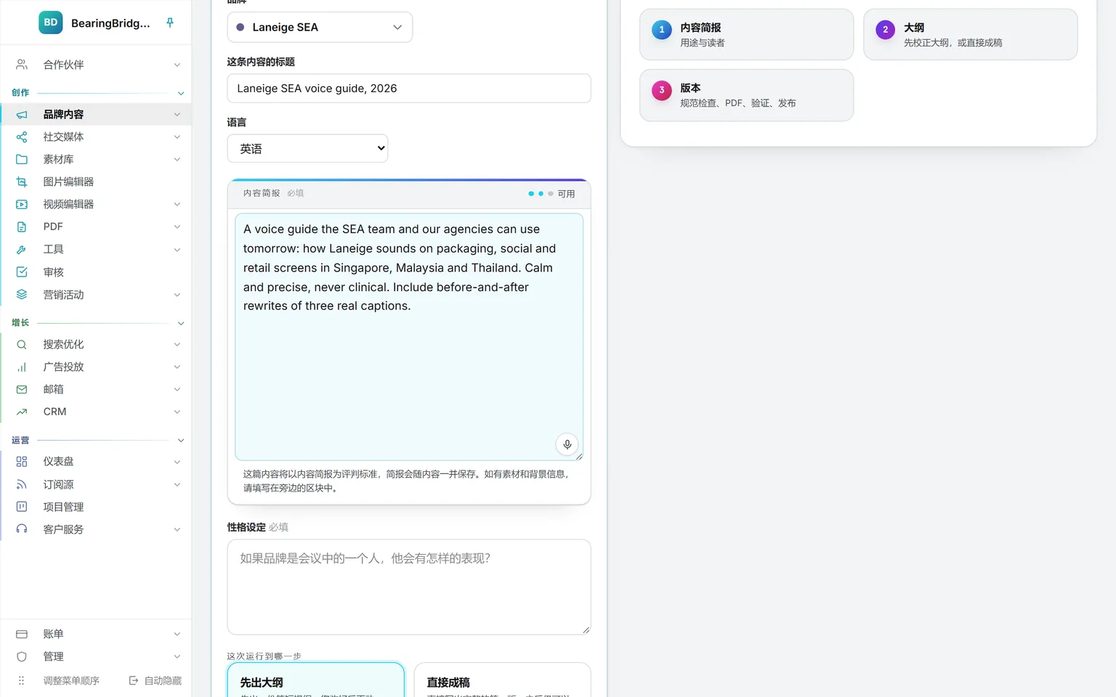Click the 图片编辑器 crop icon
The width and height of the screenshot is (1116, 697).
click(x=22, y=182)
